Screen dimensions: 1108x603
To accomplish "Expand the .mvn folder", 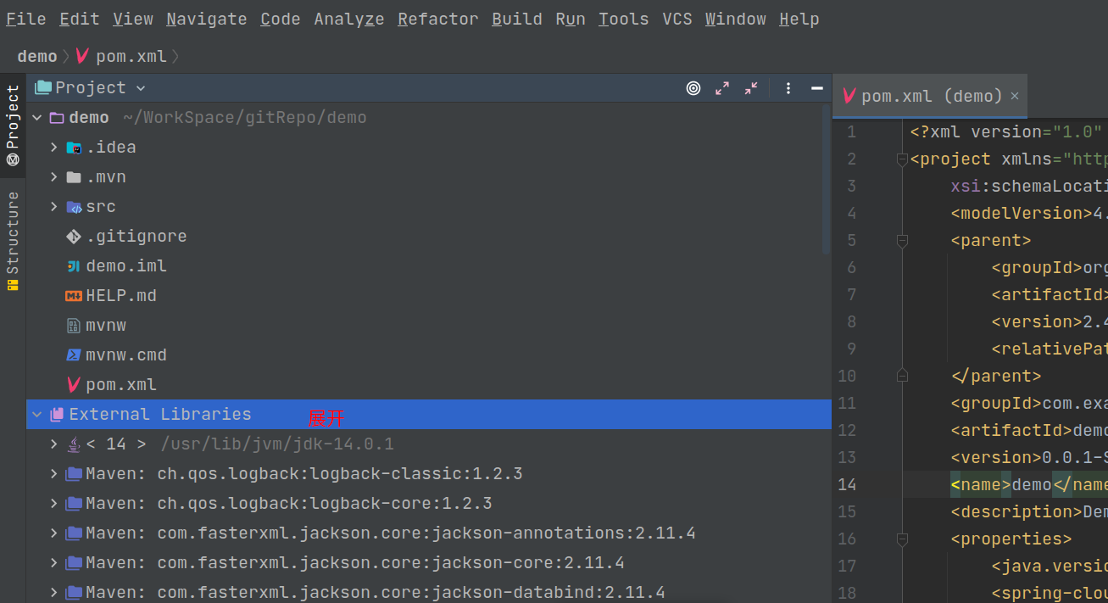I will tap(53, 177).
